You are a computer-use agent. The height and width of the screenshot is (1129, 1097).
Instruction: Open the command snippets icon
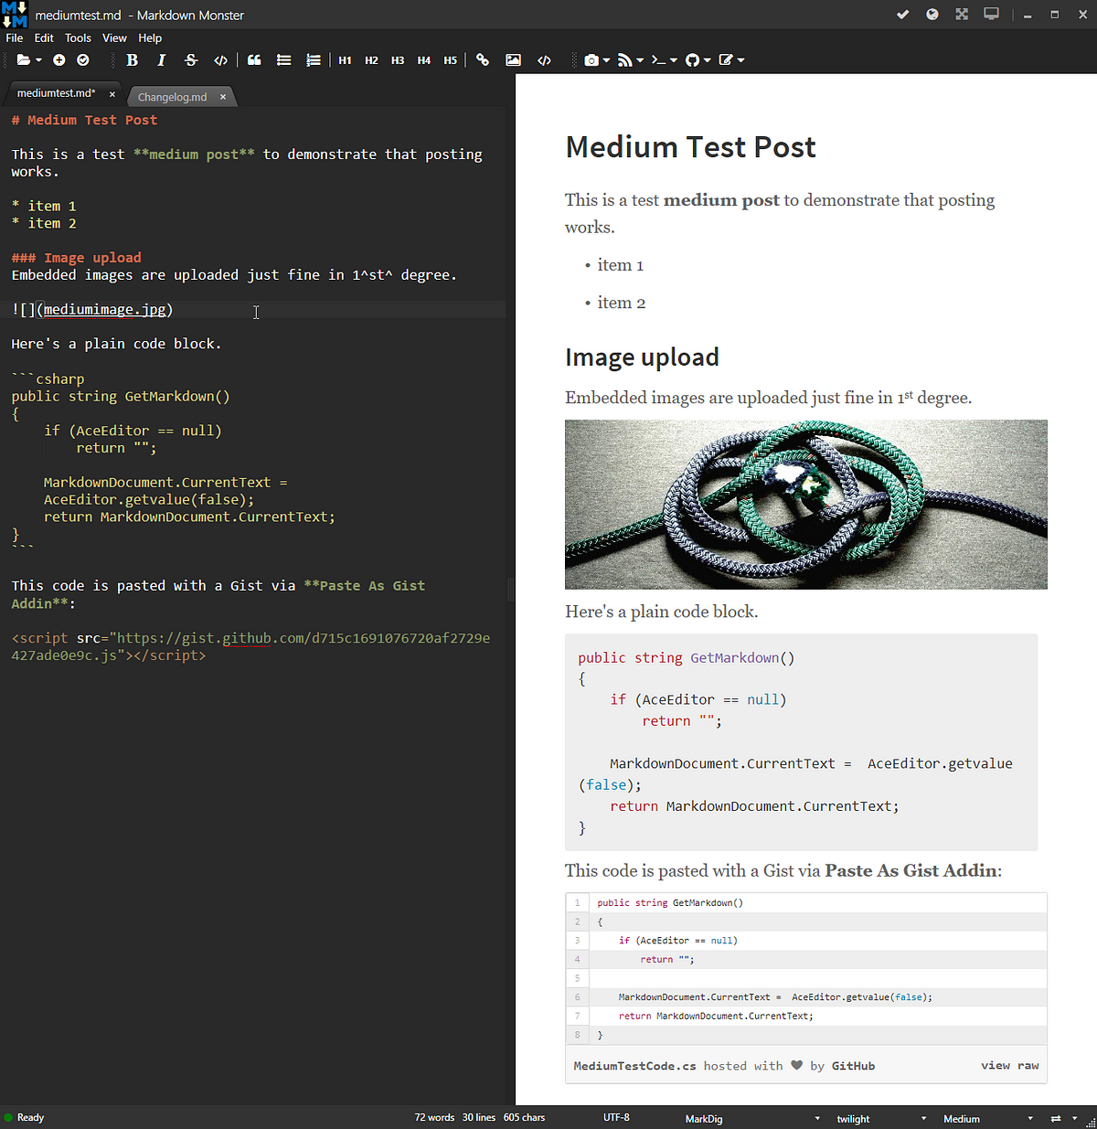(x=658, y=60)
